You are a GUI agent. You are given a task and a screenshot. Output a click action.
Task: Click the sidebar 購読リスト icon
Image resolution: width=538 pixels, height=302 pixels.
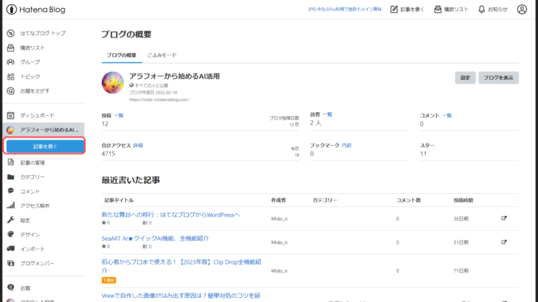[11, 48]
